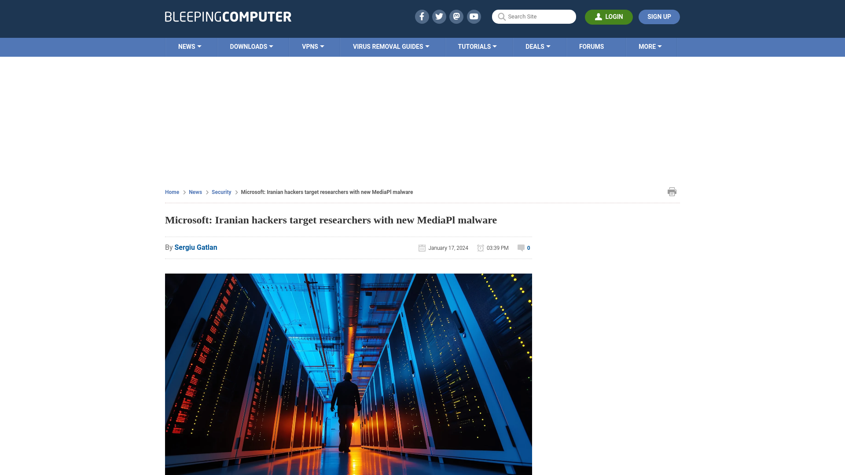
Task: Click author link Sergiu Gatlan
Action: pos(195,247)
